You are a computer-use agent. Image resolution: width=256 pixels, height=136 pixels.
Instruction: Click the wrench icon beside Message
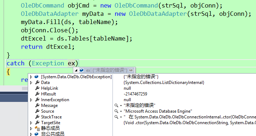click(x=37, y=105)
